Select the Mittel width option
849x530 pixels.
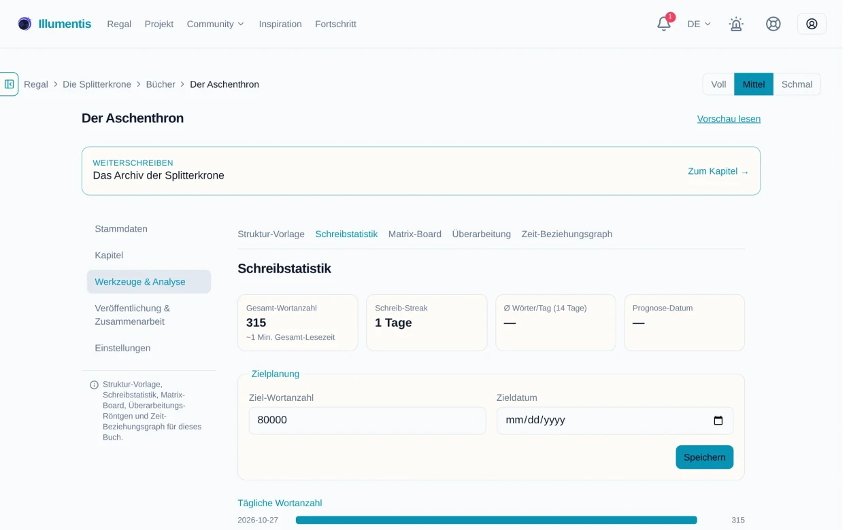(x=754, y=84)
